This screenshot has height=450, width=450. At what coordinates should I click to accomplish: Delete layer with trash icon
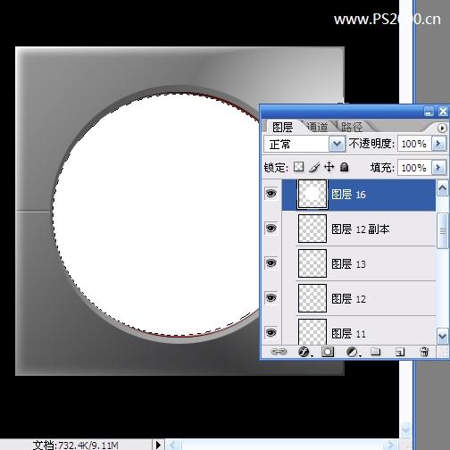(x=424, y=352)
